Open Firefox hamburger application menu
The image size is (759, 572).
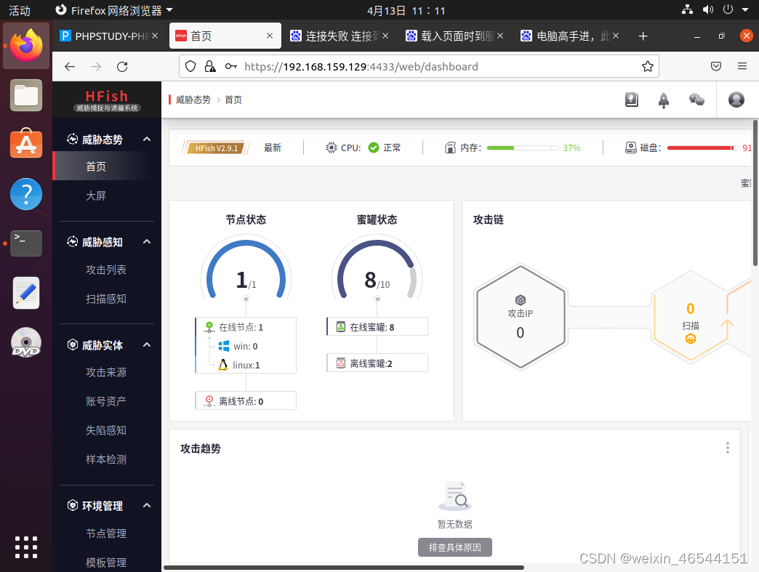(x=742, y=66)
